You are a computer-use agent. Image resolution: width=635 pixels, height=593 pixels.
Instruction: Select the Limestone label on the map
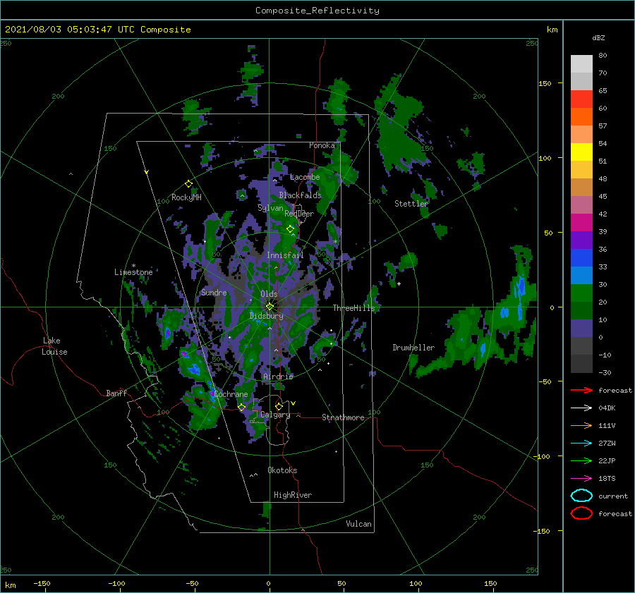[133, 272]
